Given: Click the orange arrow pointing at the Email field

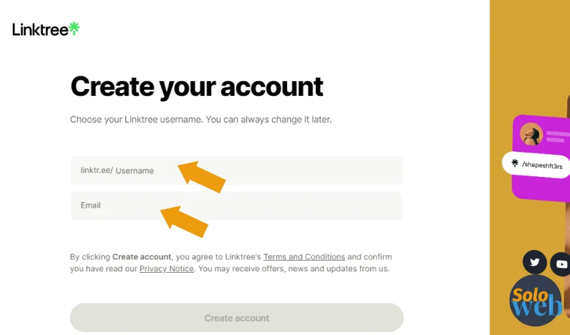Looking at the screenshot, I should tap(184, 222).
